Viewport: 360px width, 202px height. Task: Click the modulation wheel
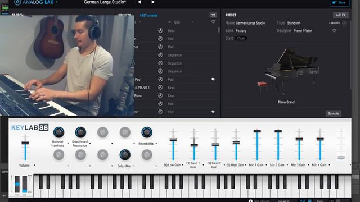25,184
